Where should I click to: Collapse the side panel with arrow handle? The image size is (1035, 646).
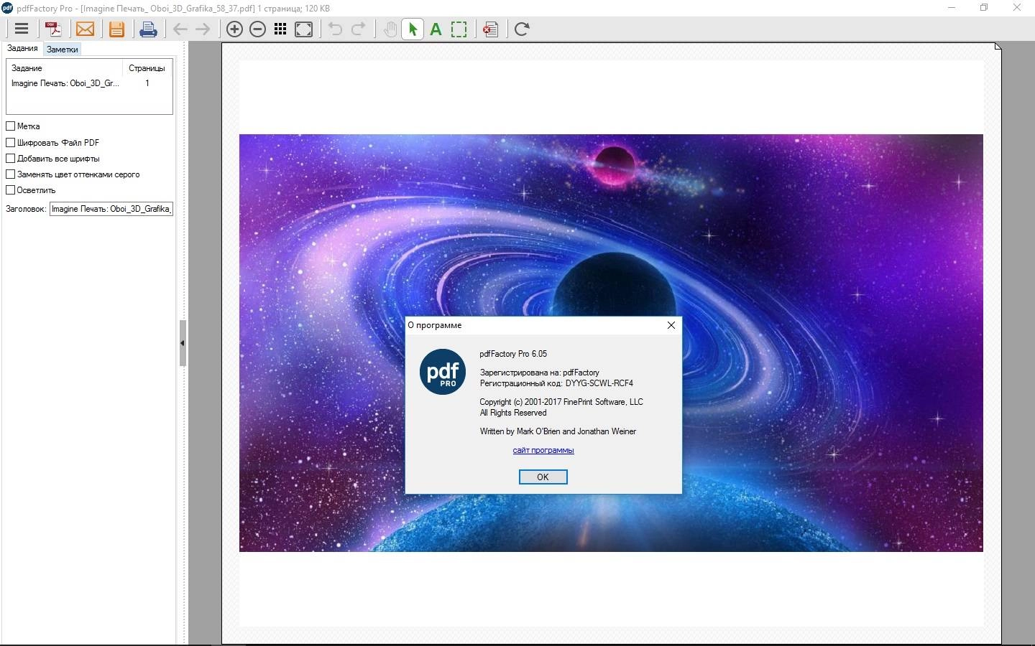coord(183,343)
